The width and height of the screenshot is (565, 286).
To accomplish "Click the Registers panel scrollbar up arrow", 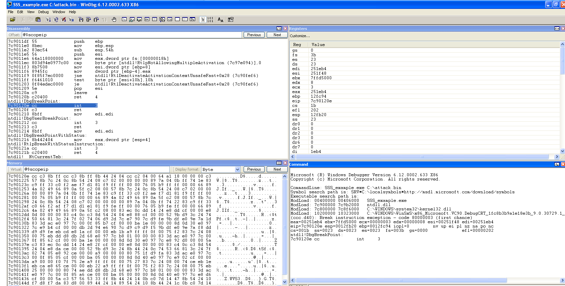I will [563, 44].
